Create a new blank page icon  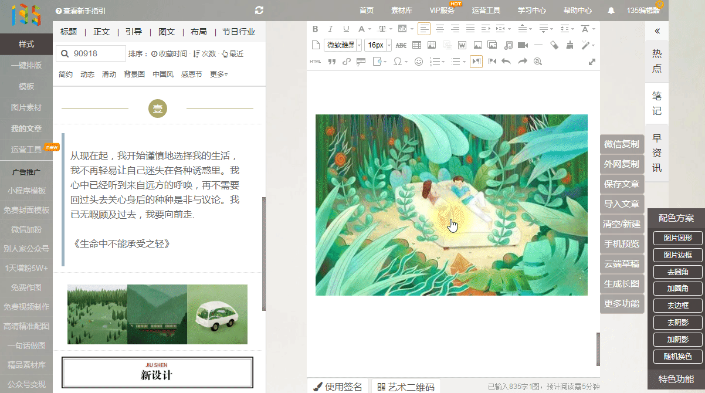pyautogui.click(x=316, y=45)
